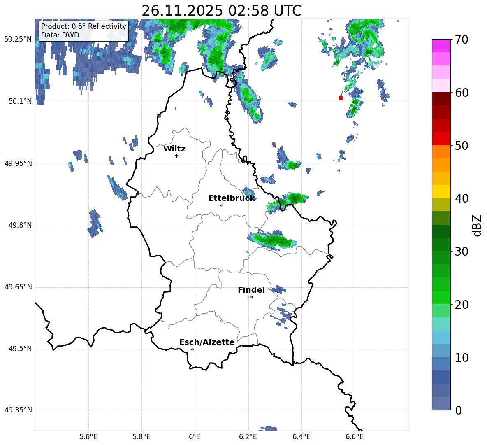Click the longitude label 6.2°E
Screen dimensions: 487x445
pyautogui.click(x=248, y=437)
